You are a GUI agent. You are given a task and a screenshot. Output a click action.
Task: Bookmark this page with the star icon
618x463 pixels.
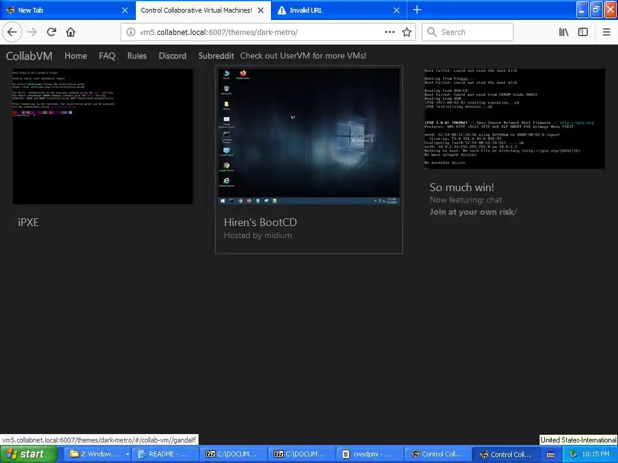pyautogui.click(x=407, y=32)
